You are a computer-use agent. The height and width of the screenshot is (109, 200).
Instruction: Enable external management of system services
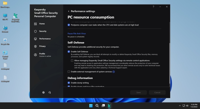69,72
